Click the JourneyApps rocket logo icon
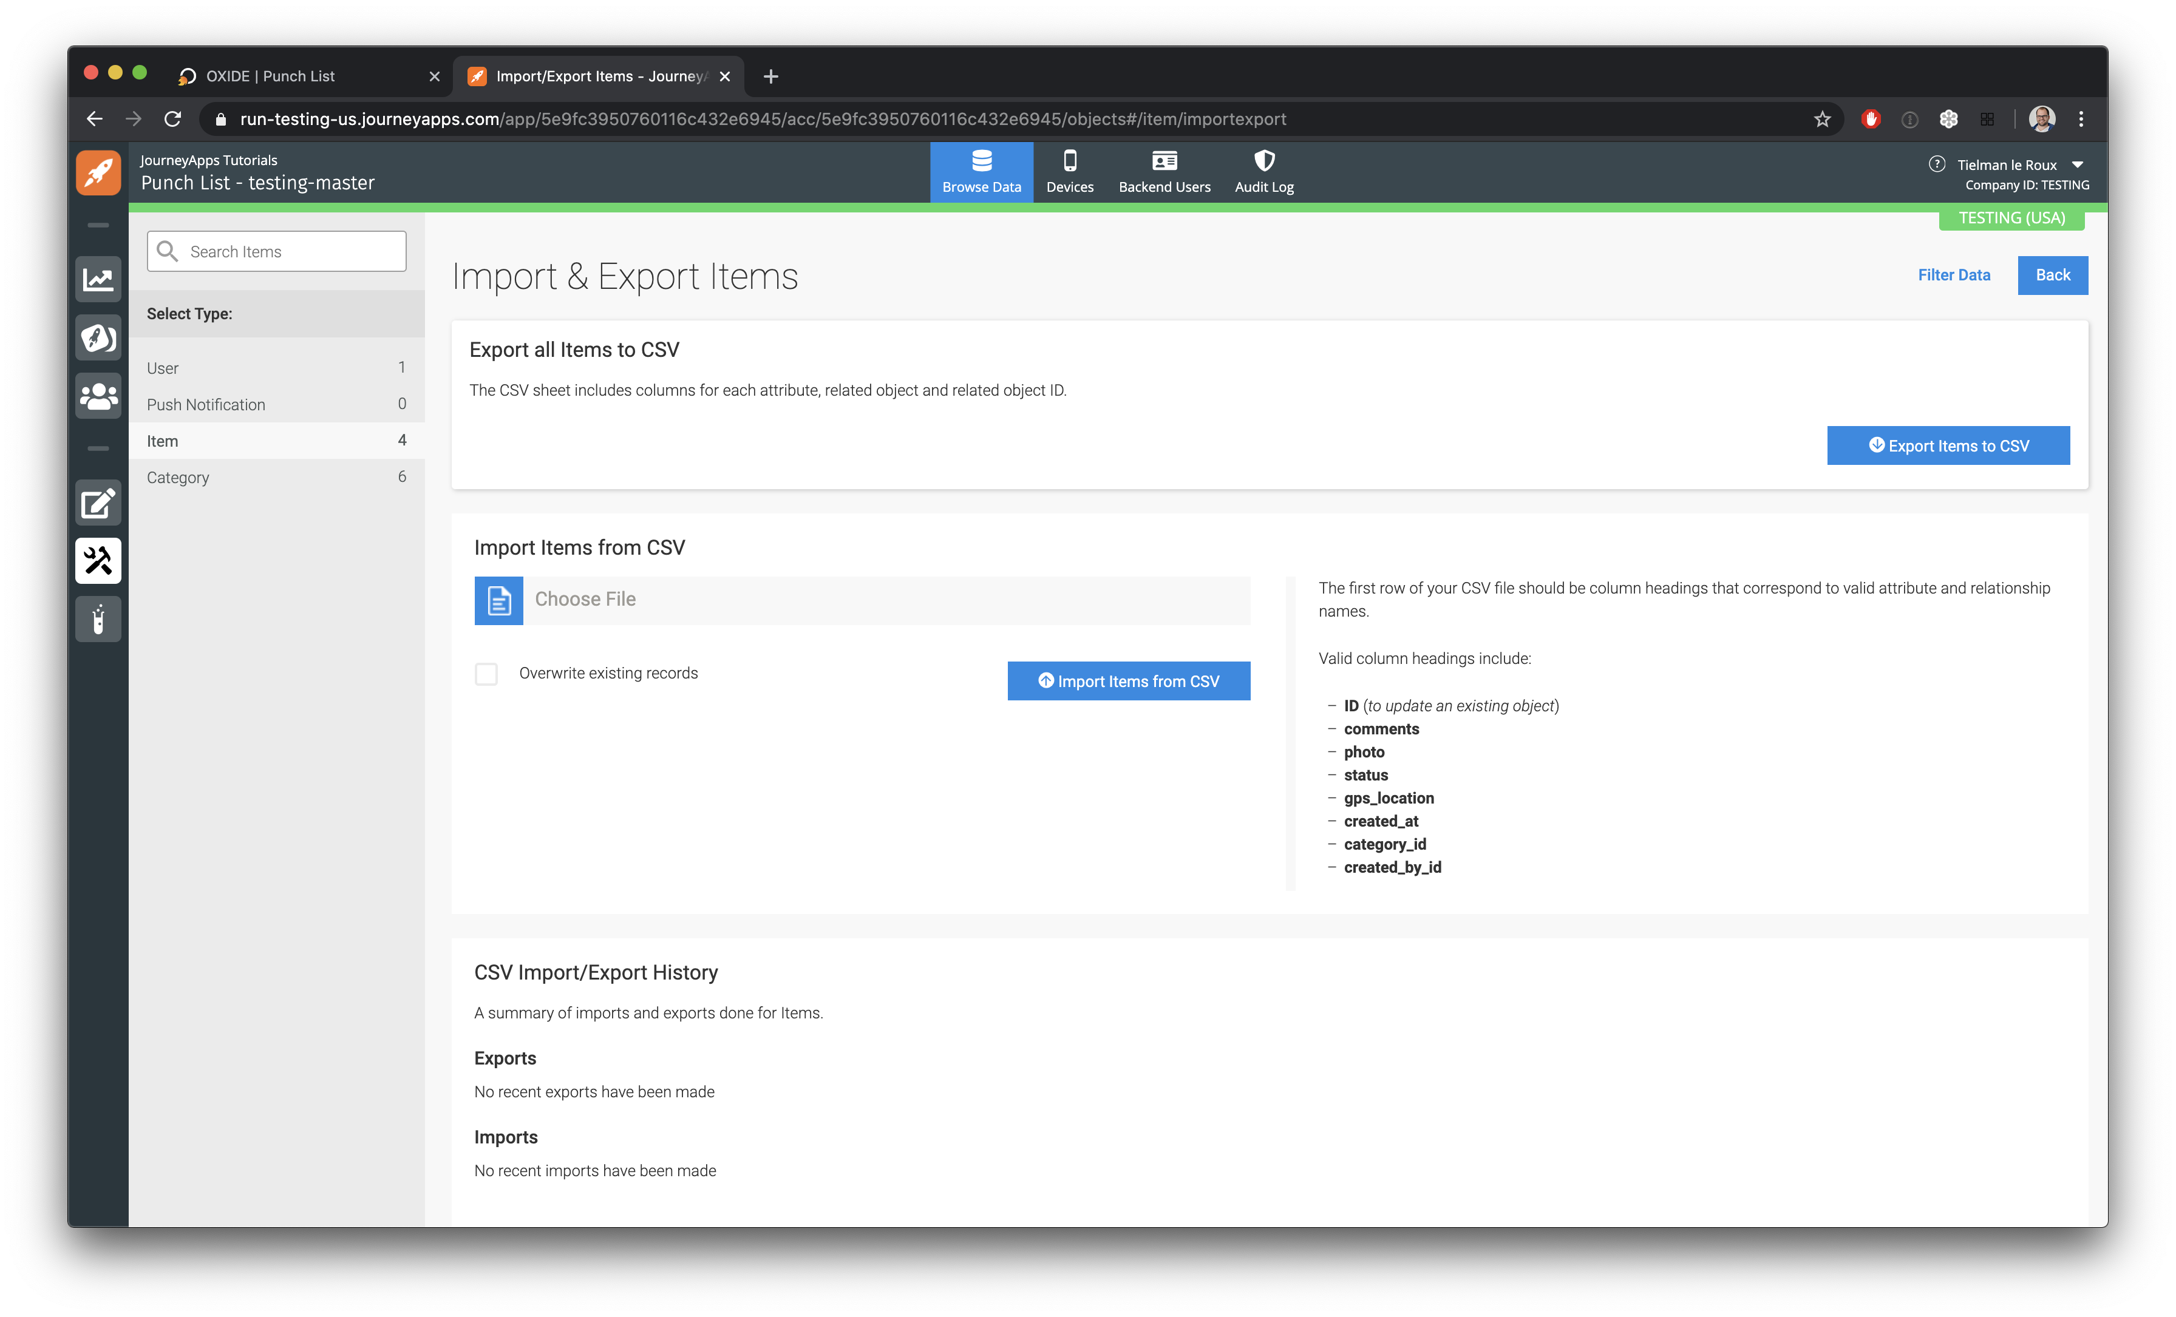 pos(98,172)
